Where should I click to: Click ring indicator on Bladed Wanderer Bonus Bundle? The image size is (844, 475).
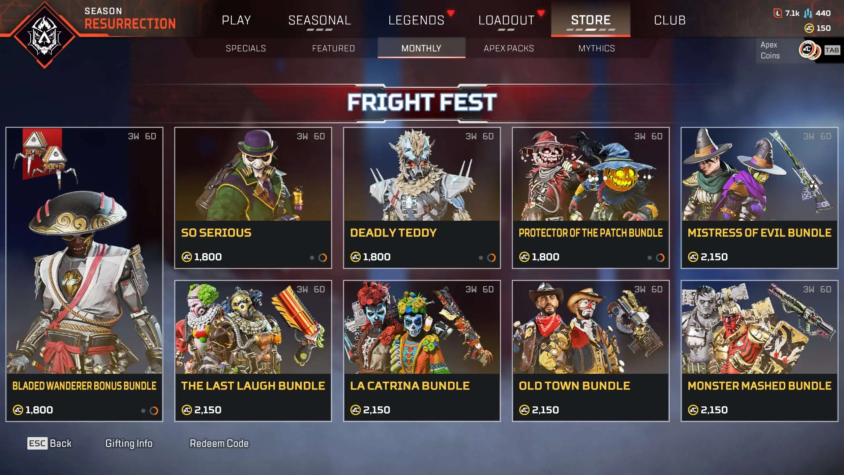pos(154,411)
